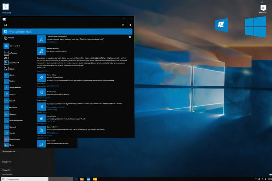Open the dark-blue icon before the orange taskbar icon
This screenshot has height=181, width=272.
coord(76,179)
